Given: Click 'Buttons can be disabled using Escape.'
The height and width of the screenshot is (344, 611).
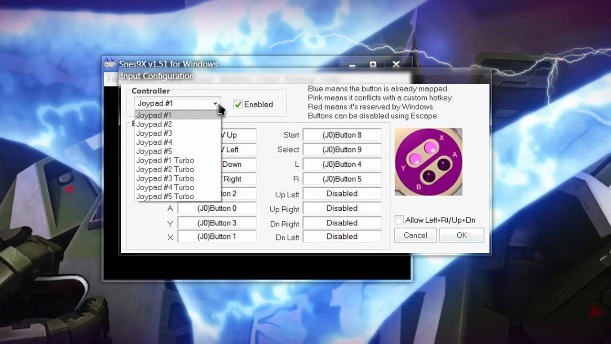Looking at the screenshot, I should (373, 116).
